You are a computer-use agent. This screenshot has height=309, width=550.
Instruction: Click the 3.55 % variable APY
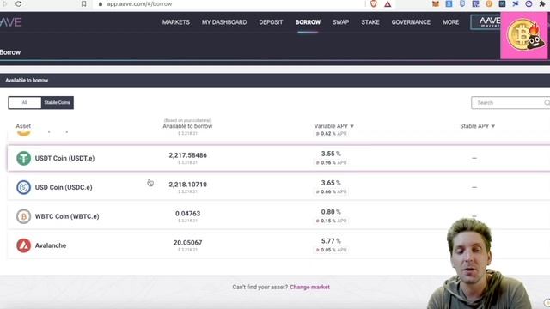331,154
